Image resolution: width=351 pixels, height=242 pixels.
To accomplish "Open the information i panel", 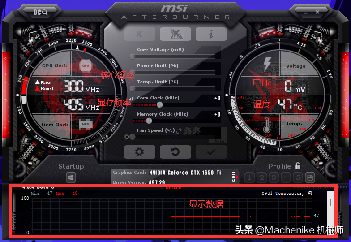I will [211, 34].
